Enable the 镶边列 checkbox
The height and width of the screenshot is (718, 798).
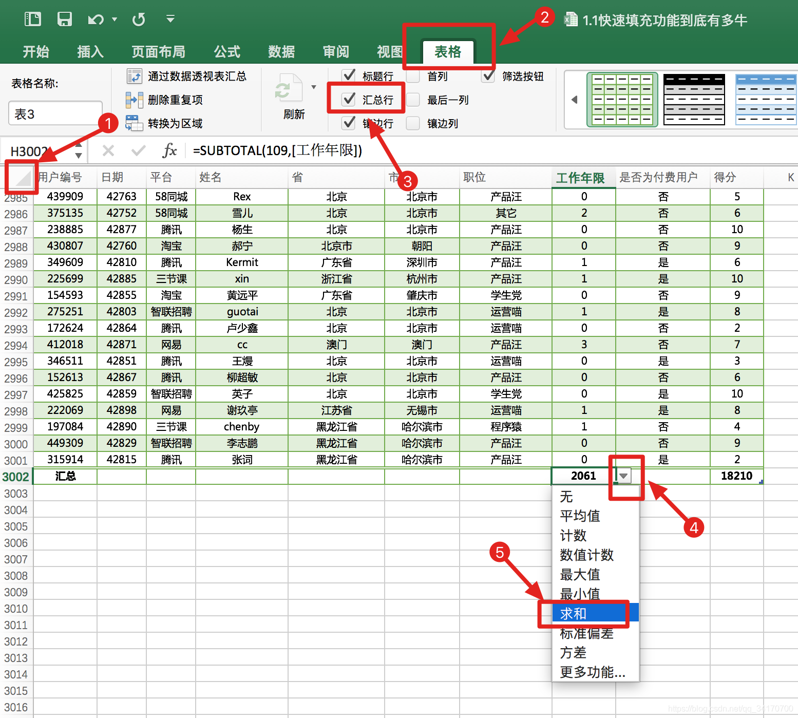click(x=413, y=123)
